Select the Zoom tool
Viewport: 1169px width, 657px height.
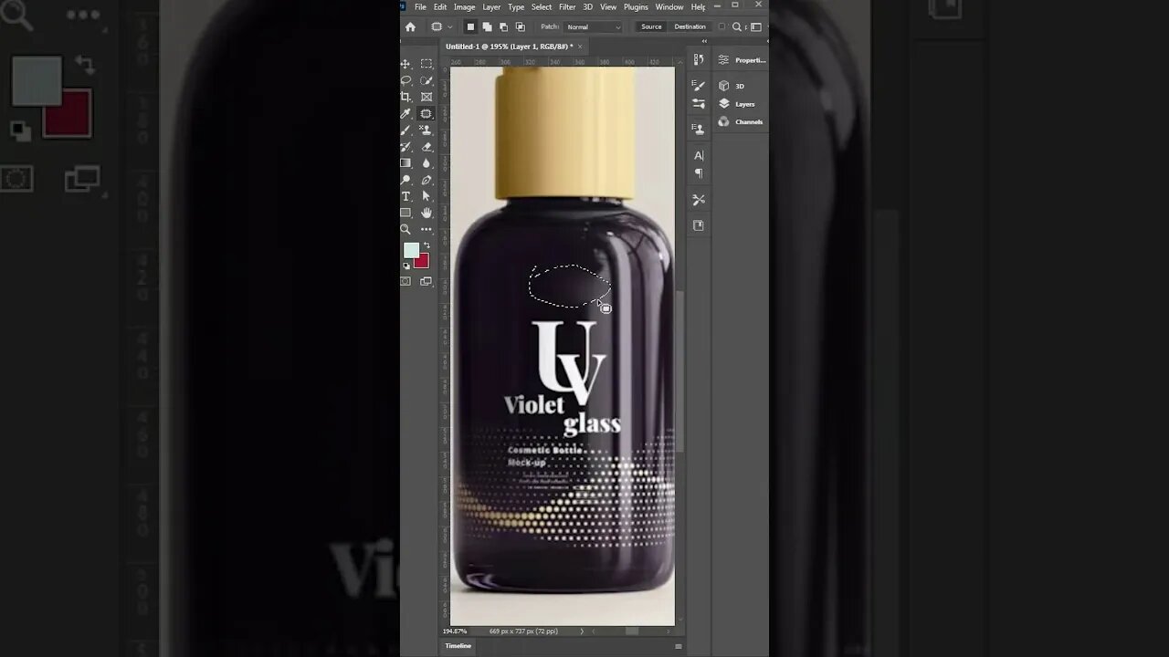405,230
